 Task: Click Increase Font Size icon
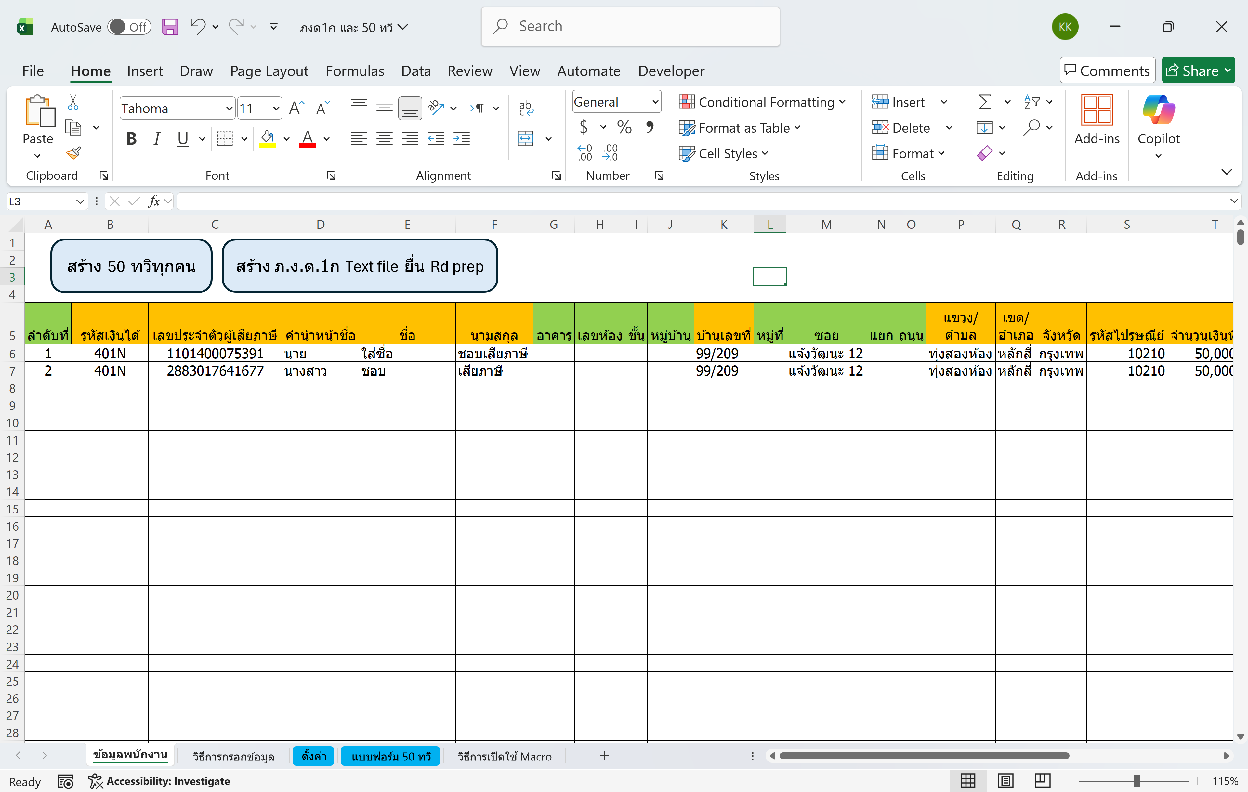coord(296,108)
